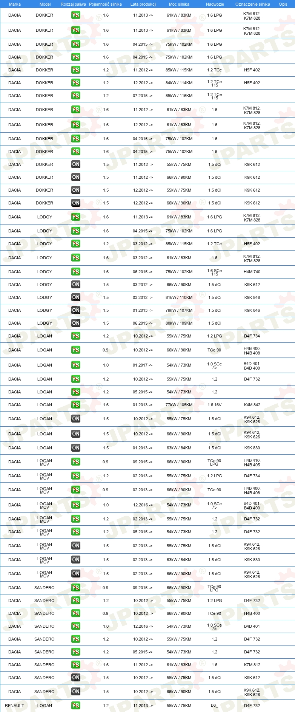295x712 pixels.
Task: Click petrol icon in Sandero H4B 400 row
Action: tap(76, 613)
